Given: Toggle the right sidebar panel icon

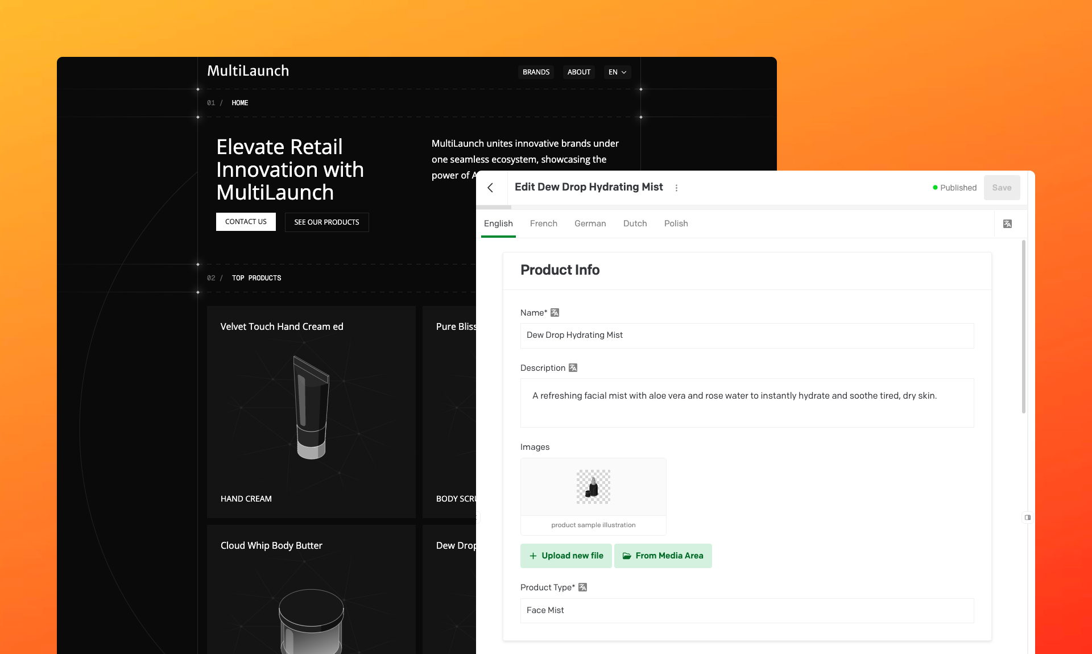Looking at the screenshot, I should 1027,518.
